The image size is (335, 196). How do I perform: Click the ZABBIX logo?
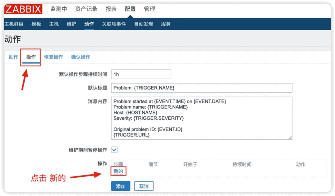point(23,9)
